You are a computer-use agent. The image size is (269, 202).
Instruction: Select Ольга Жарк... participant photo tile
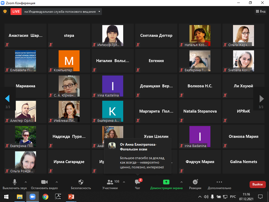coord(244,36)
